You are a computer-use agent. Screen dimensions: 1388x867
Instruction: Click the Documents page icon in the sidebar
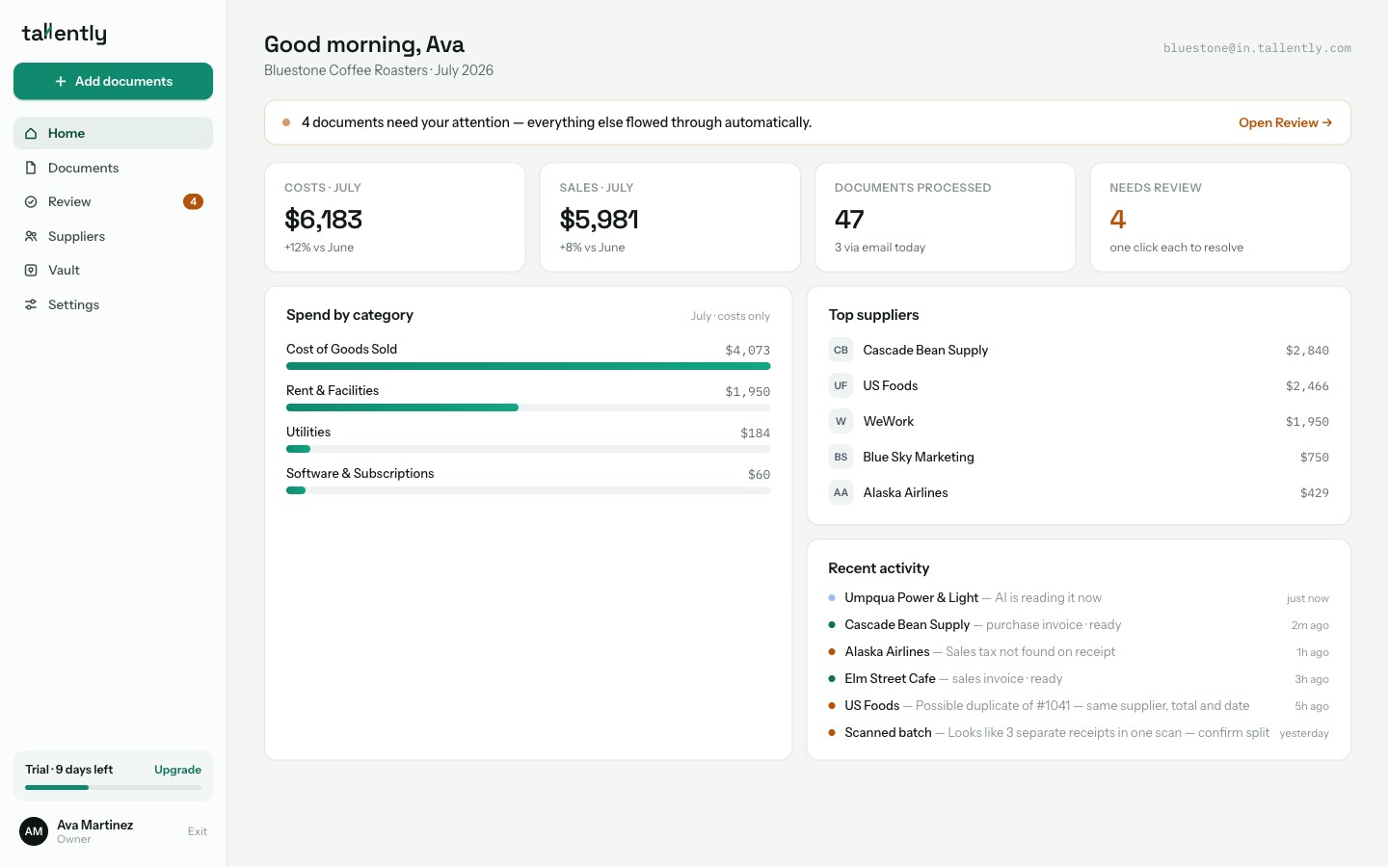(x=31, y=168)
